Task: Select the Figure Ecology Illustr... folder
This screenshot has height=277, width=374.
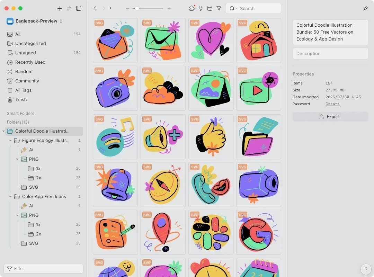Action: (x=46, y=141)
